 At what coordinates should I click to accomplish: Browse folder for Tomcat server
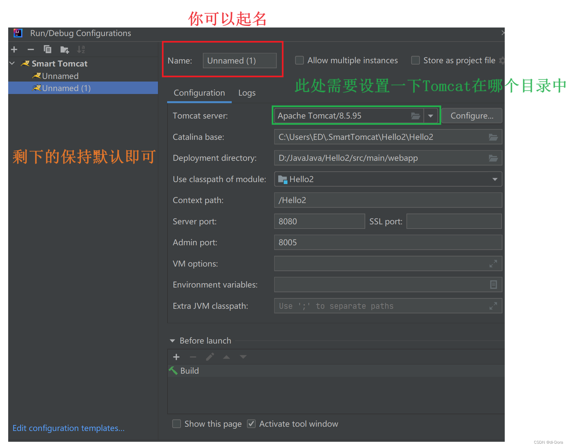pyautogui.click(x=415, y=116)
